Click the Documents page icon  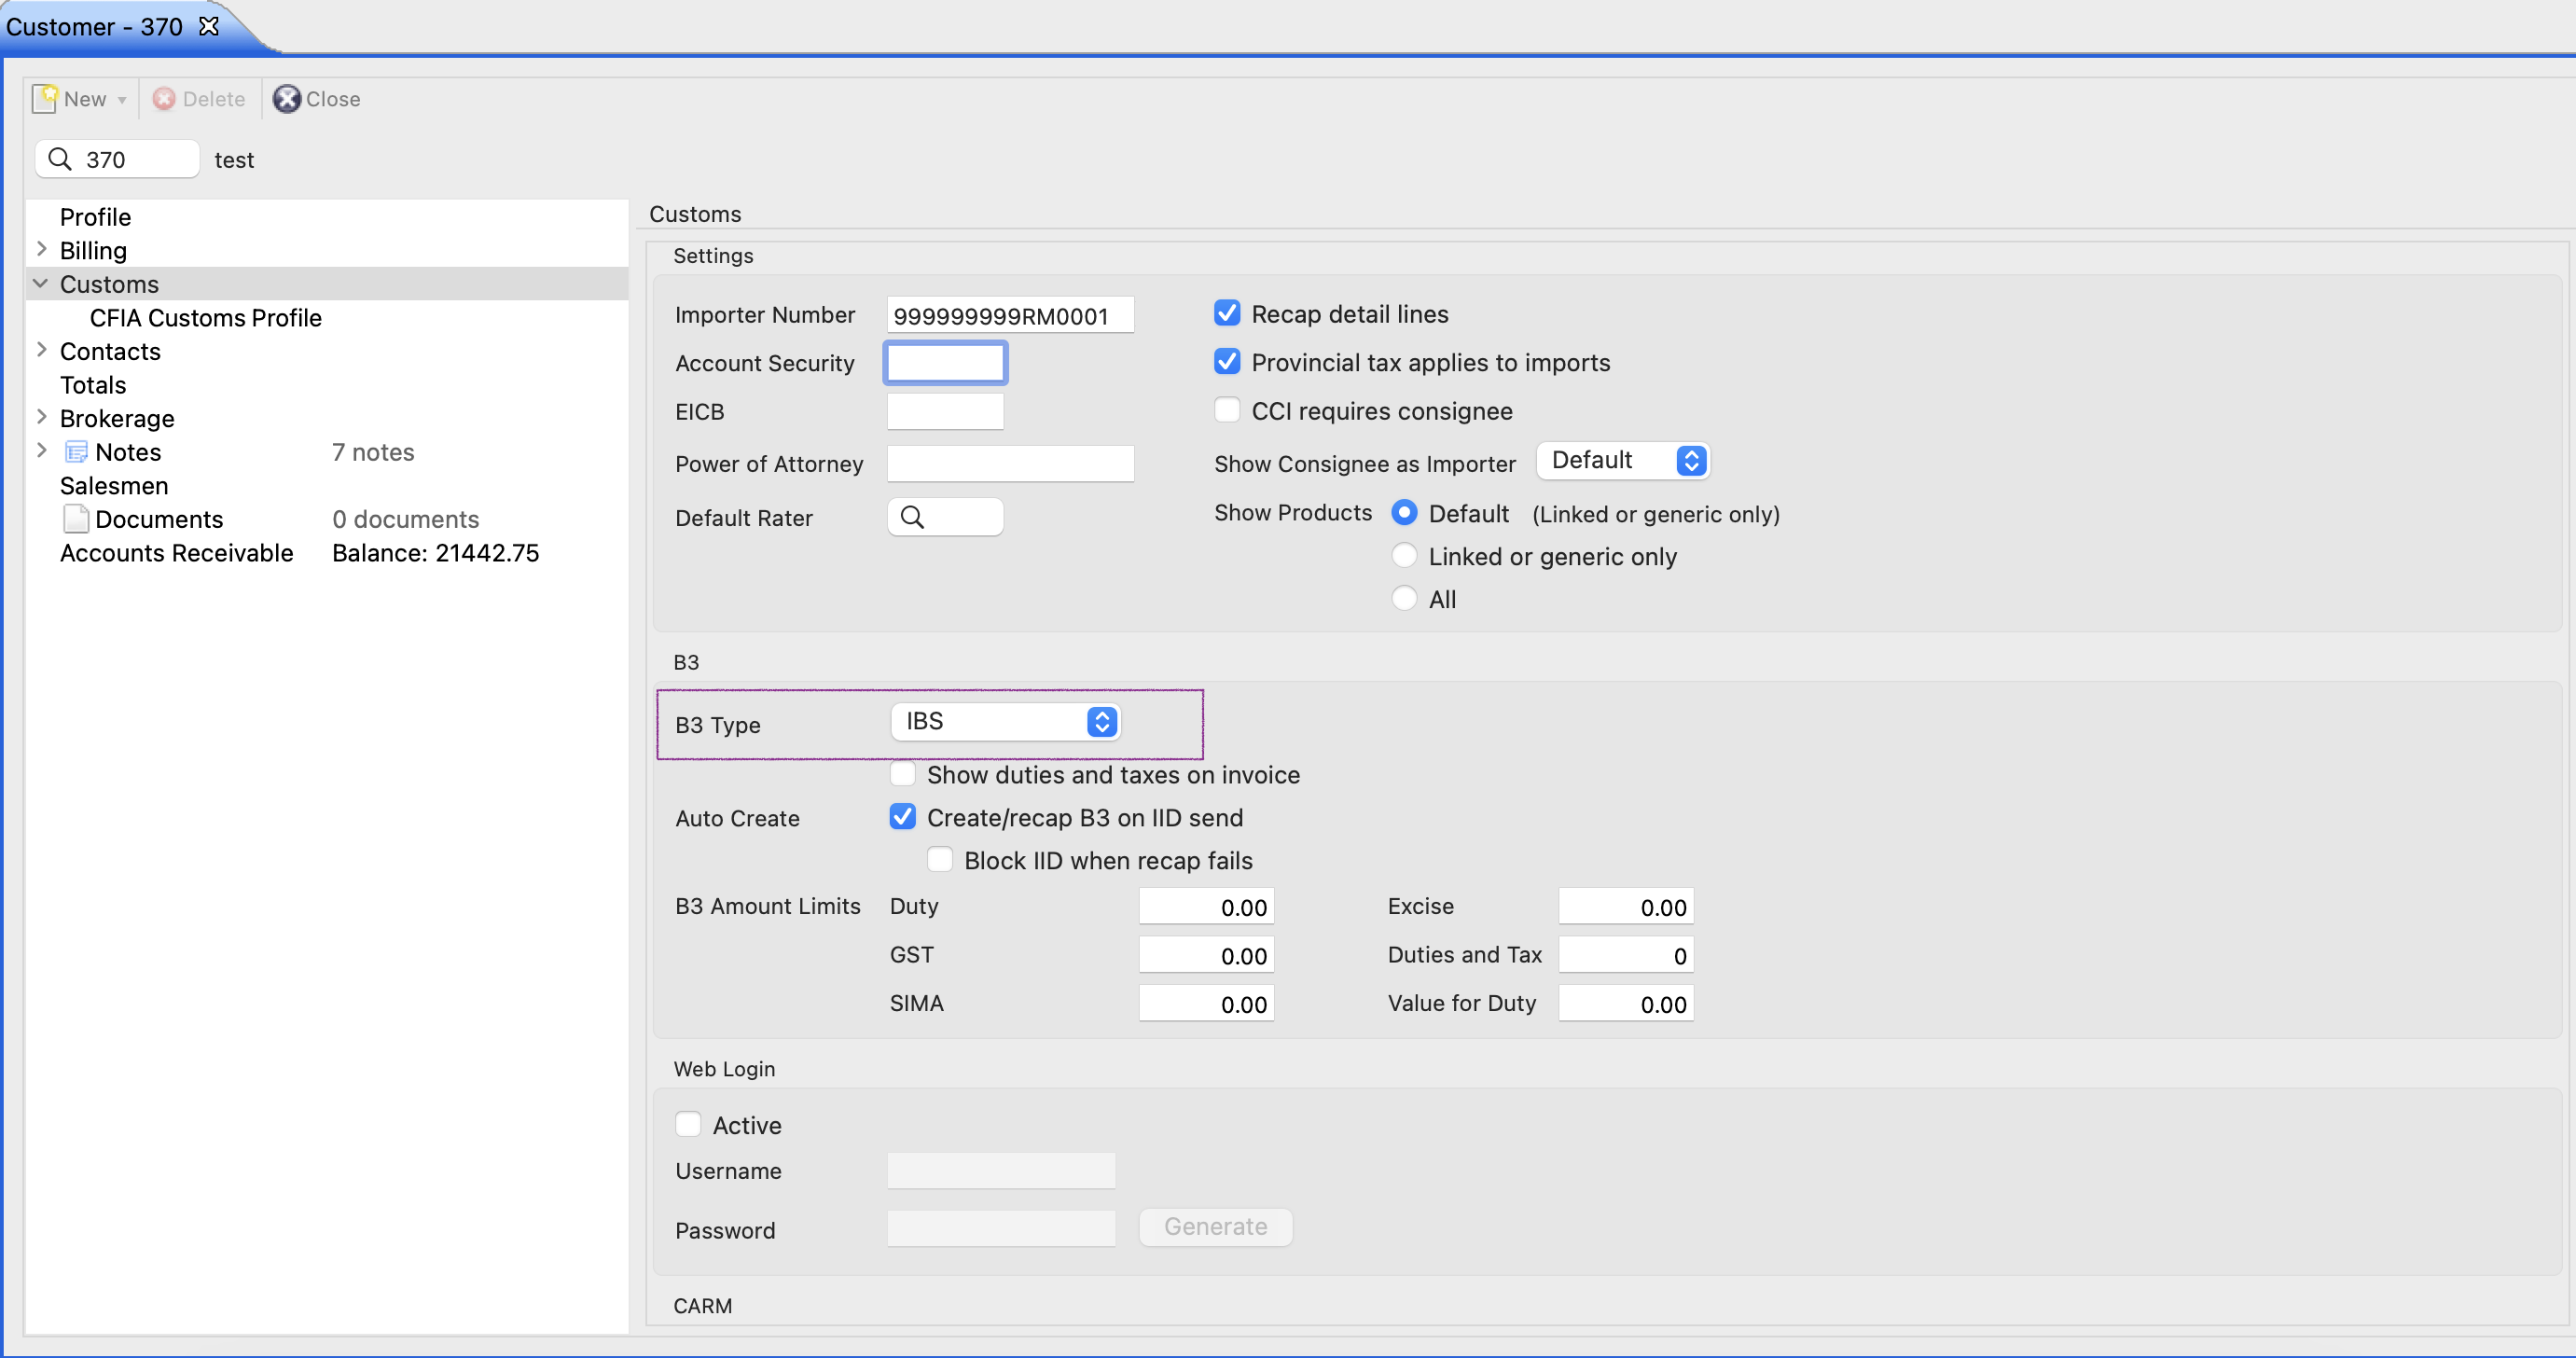[76, 519]
